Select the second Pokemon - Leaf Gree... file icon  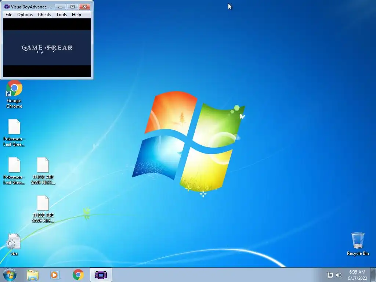(x=14, y=171)
